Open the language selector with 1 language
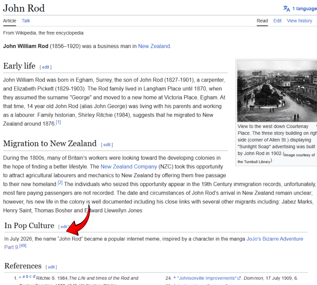317x285 pixels. click(300, 9)
